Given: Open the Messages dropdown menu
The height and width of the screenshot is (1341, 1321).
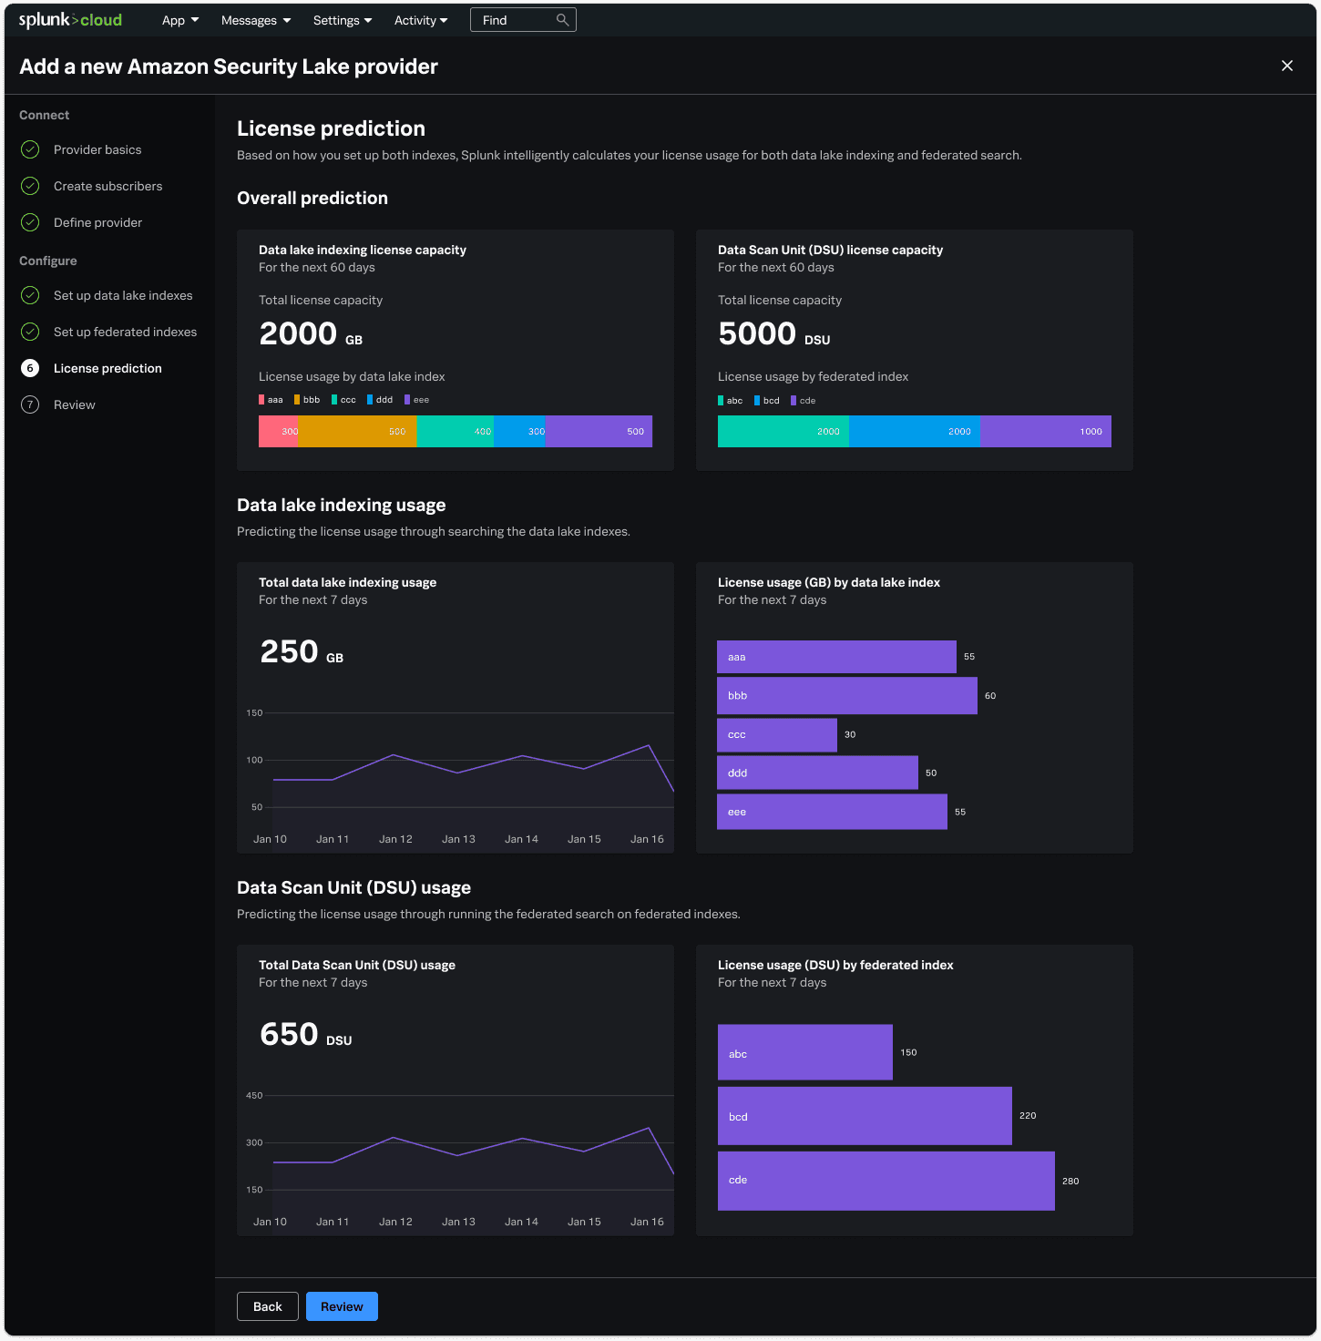Looking at the screenshot, I should pyautogui.click(x=256, y=20).
